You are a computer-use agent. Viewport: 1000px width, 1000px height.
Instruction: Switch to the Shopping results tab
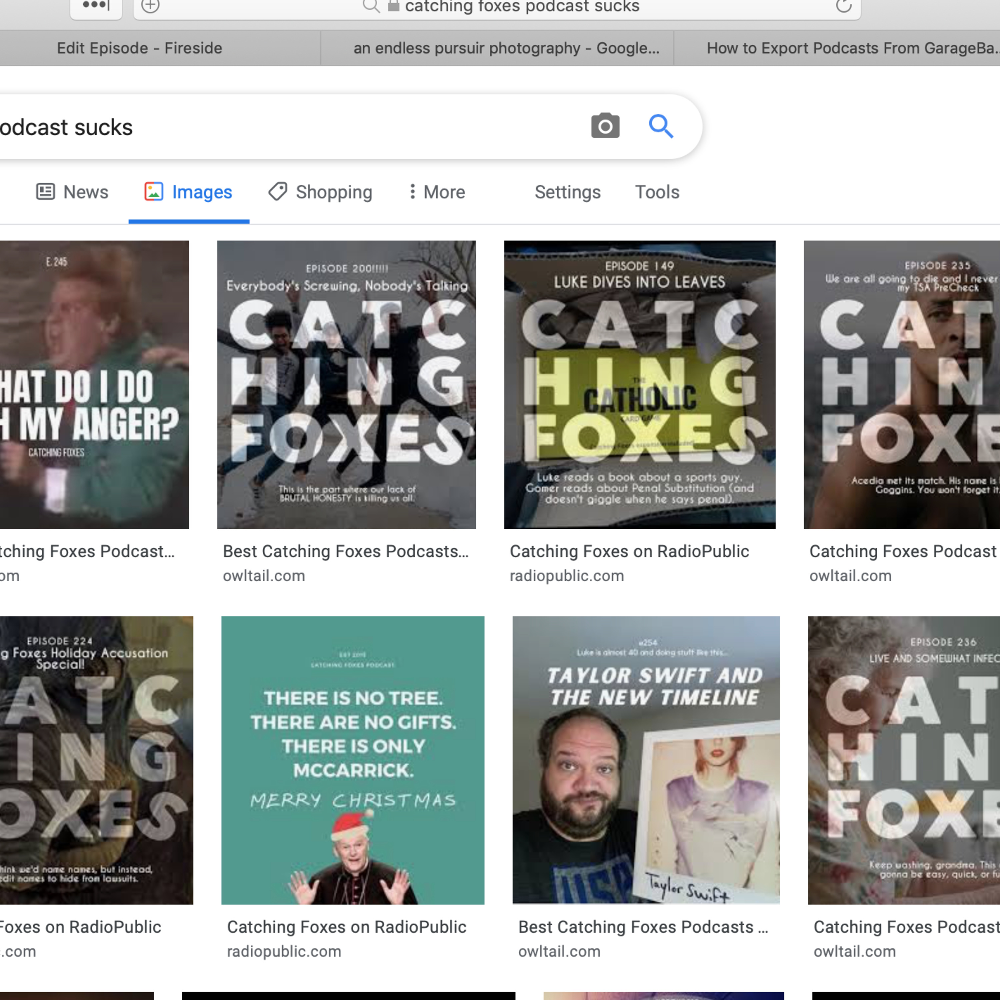(x=320, y=192)
